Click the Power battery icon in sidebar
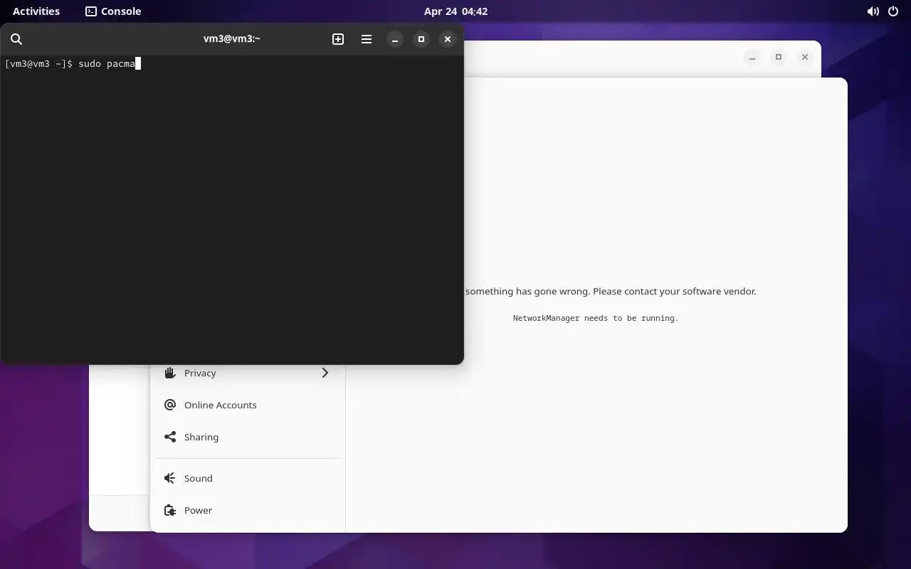 tap(170, 510)
